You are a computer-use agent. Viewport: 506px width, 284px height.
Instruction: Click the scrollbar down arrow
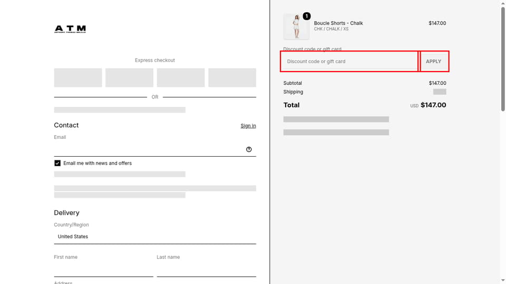(503, 281)
